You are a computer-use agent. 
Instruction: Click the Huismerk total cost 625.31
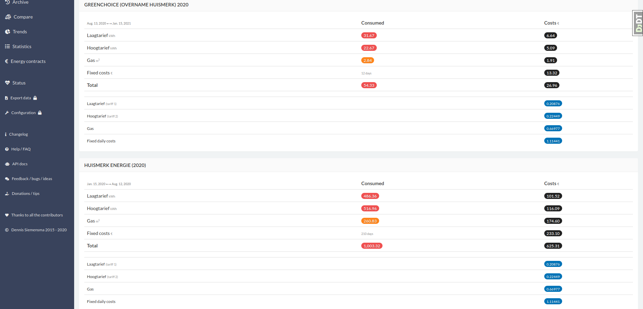[553, 246]
